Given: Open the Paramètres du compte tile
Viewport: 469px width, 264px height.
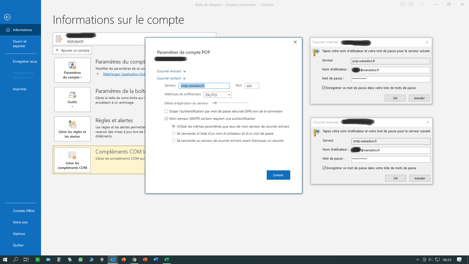Looking at the screenshot, I should point(72,70).
